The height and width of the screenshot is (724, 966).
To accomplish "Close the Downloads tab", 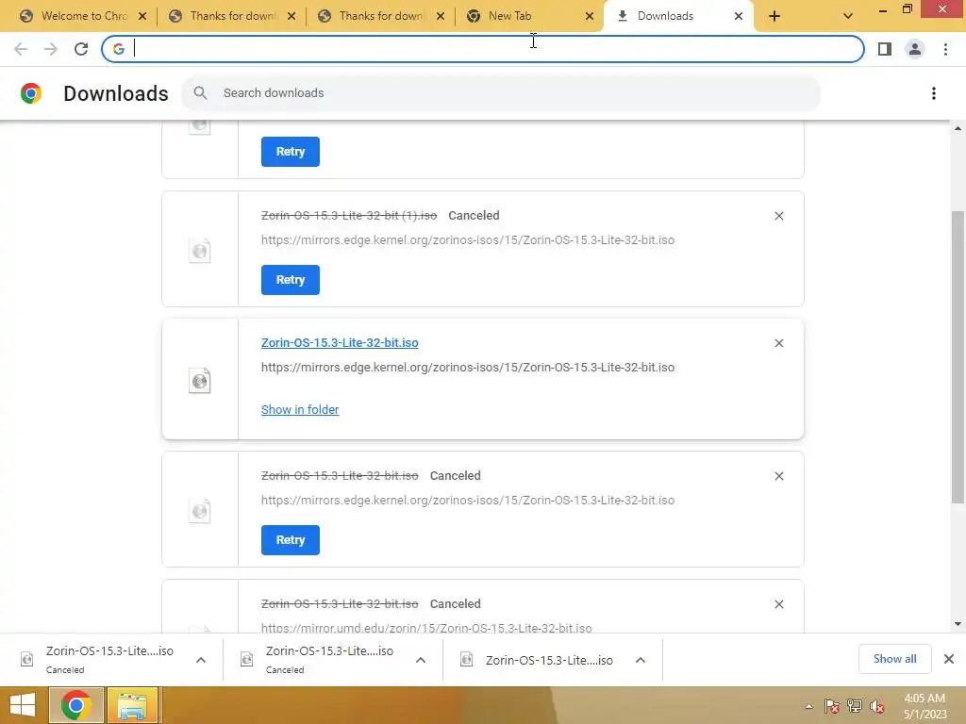I will [738, 17].
